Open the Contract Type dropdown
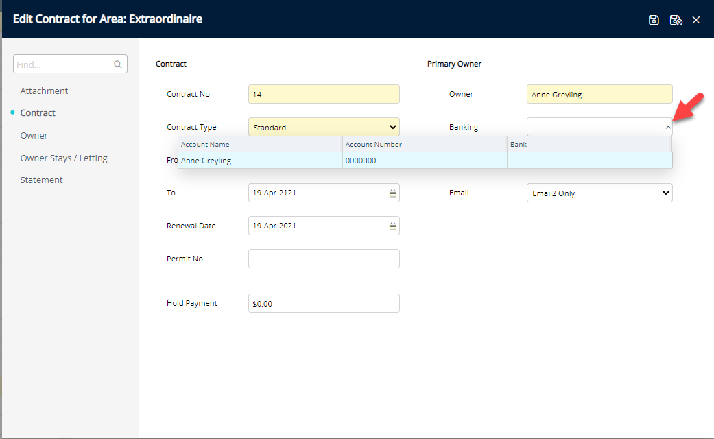Image resolution: width=714 pixels, height=439 pixels. coord(324,127)
